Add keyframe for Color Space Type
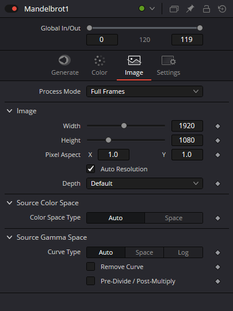The image size is (233, 311). coord(217,218)
